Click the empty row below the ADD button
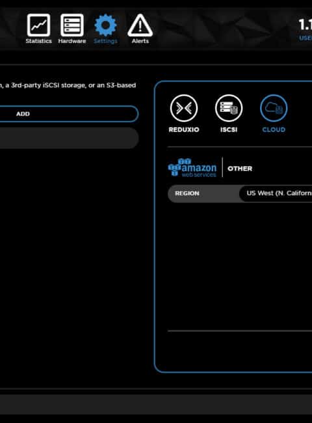This screenshot has width=312, height=423. click(x=69, y=138)
